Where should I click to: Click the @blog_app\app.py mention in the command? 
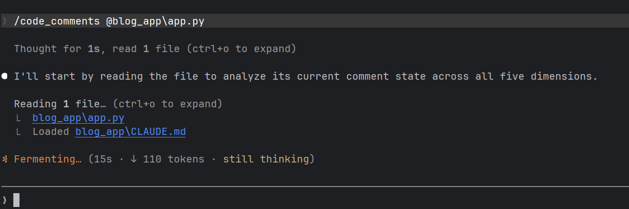pos(155,21)
